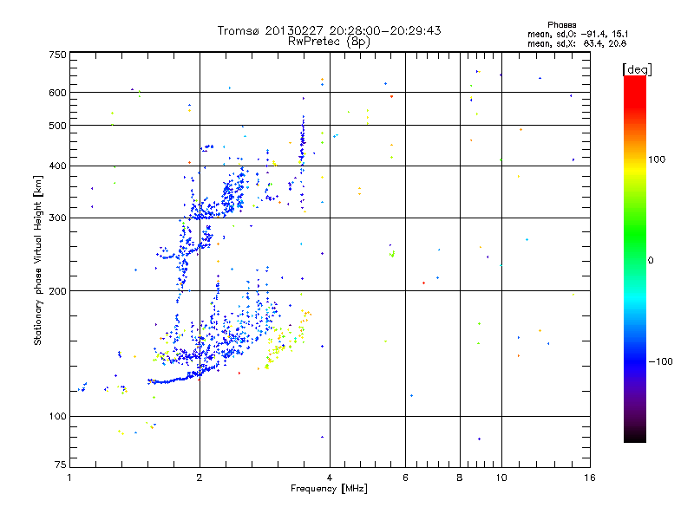This screenshot has height=520, width=694.
Task: Click the x-axis label '10'
Action: [501, 478]
